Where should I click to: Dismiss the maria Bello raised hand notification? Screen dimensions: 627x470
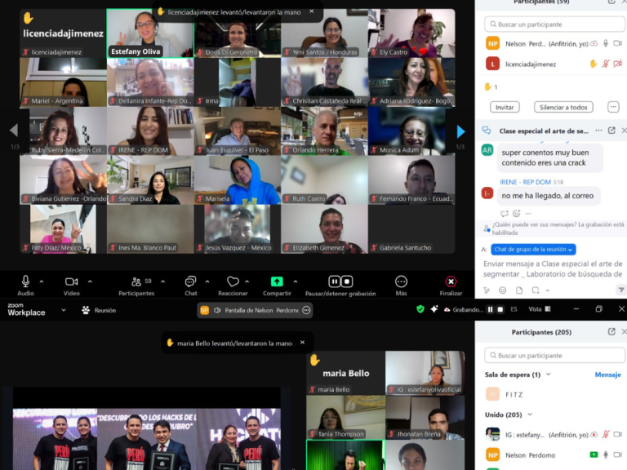[302, 343]
